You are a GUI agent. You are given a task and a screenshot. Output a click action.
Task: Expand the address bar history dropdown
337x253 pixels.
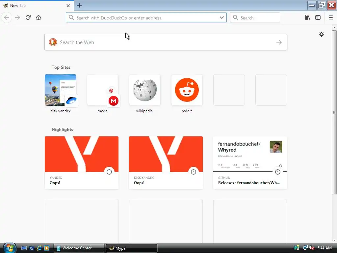tap(222, 18)
